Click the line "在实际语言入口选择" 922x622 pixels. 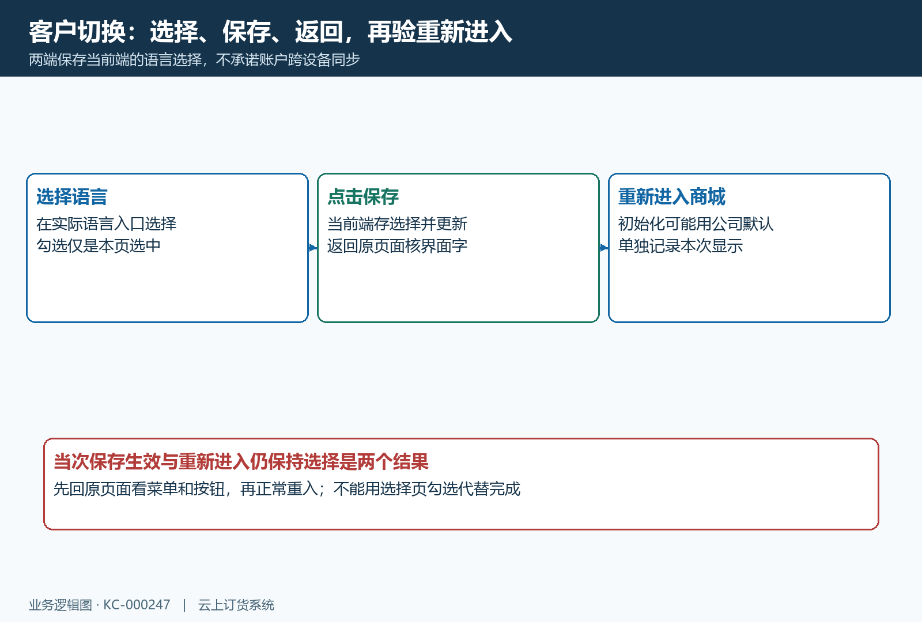point(107,223)
